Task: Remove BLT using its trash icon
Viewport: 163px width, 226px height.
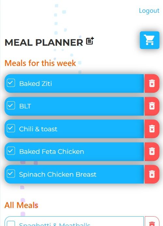Action: tap(152, 106)
